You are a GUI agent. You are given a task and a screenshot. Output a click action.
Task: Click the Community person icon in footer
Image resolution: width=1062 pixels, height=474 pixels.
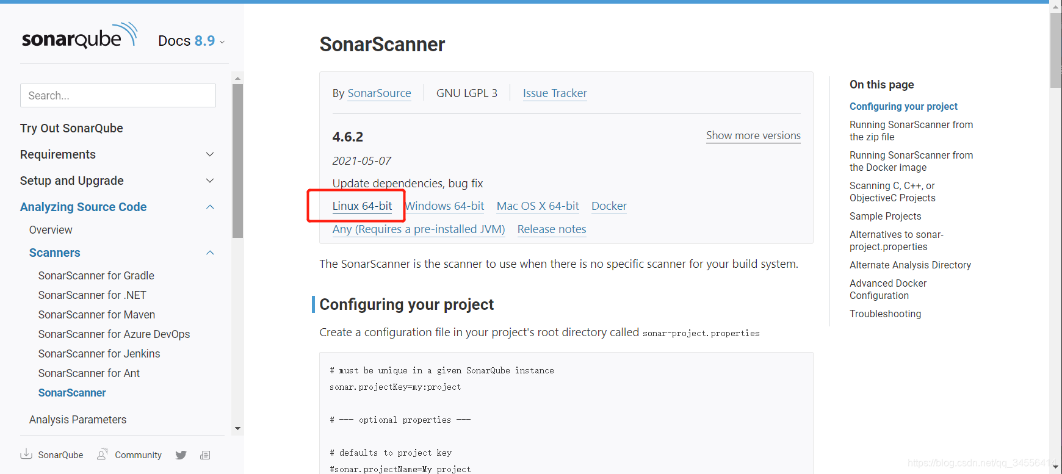point(102,454)
